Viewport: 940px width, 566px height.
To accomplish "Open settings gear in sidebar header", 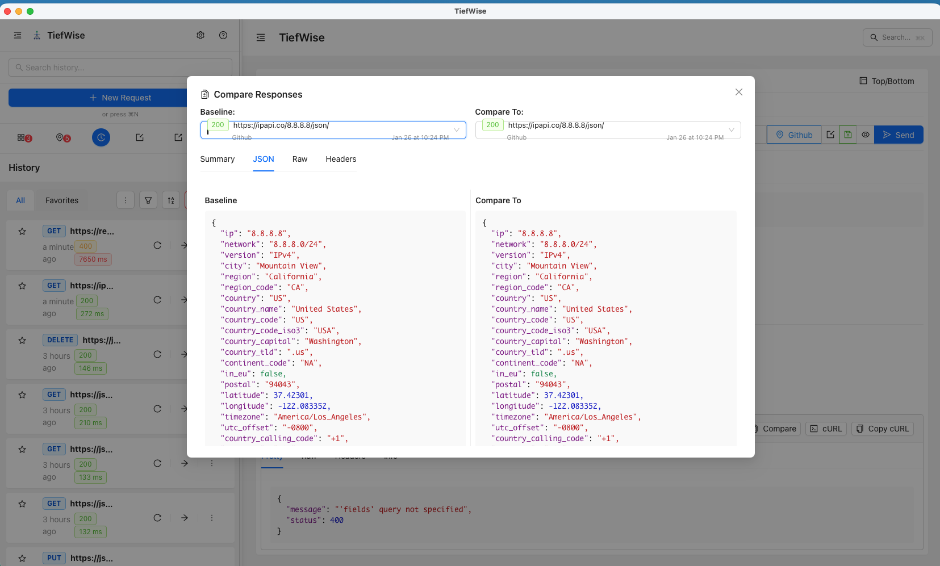I will [x=200, y=35].
